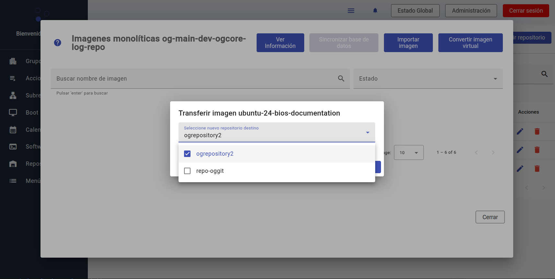The height and width of the screenshot is (279, 555).
Task: Click the search magnifier in image name field
Action: pyautogui.click(x=341, y=78)
